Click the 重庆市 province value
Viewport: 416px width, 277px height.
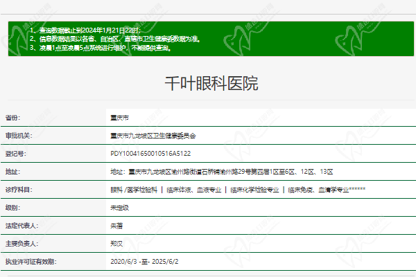[x=119, y=118]
